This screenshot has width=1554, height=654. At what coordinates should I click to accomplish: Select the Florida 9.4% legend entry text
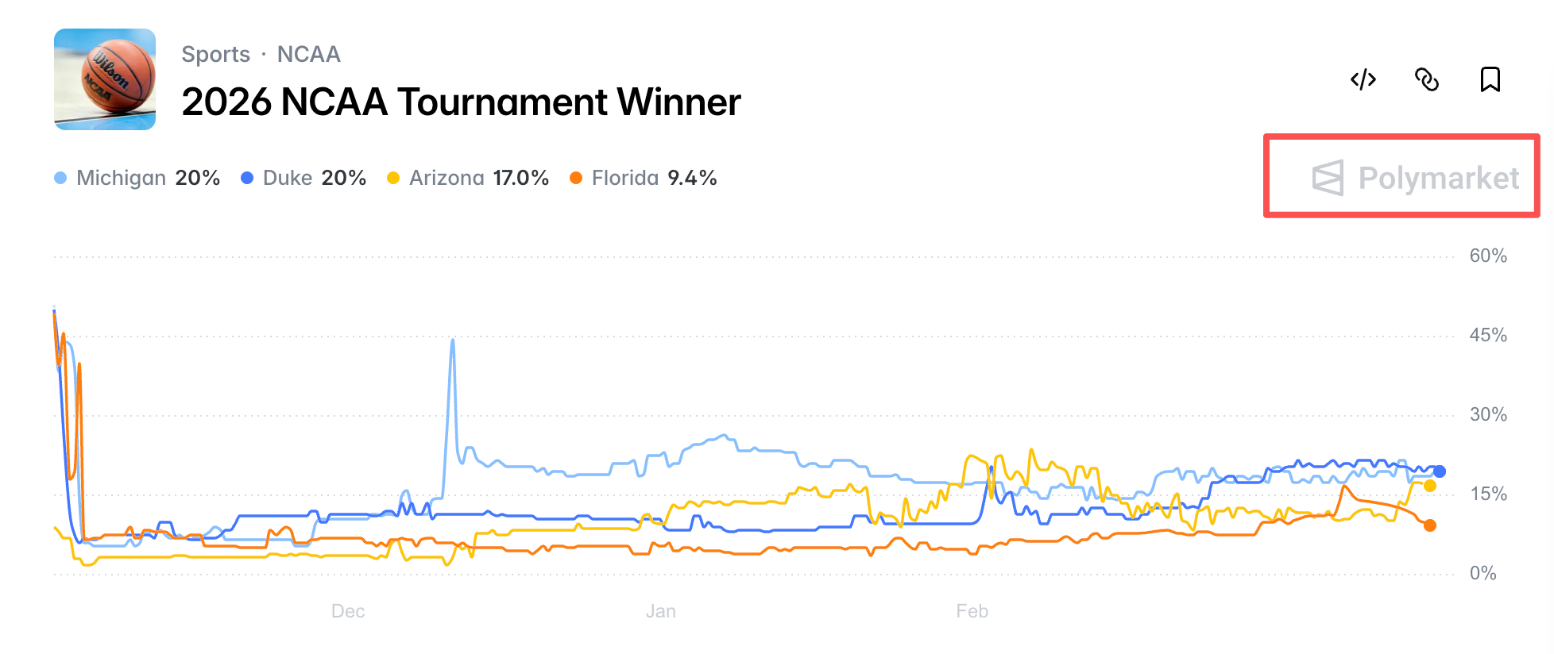[x=654, y=178]
